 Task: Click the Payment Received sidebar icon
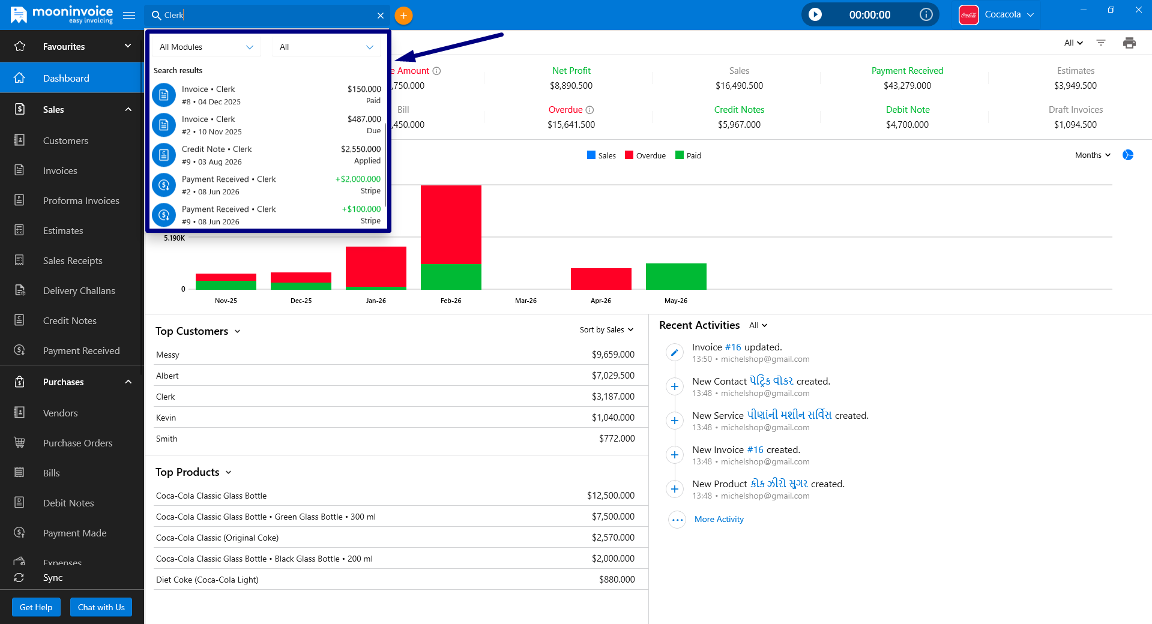(19, 350)
